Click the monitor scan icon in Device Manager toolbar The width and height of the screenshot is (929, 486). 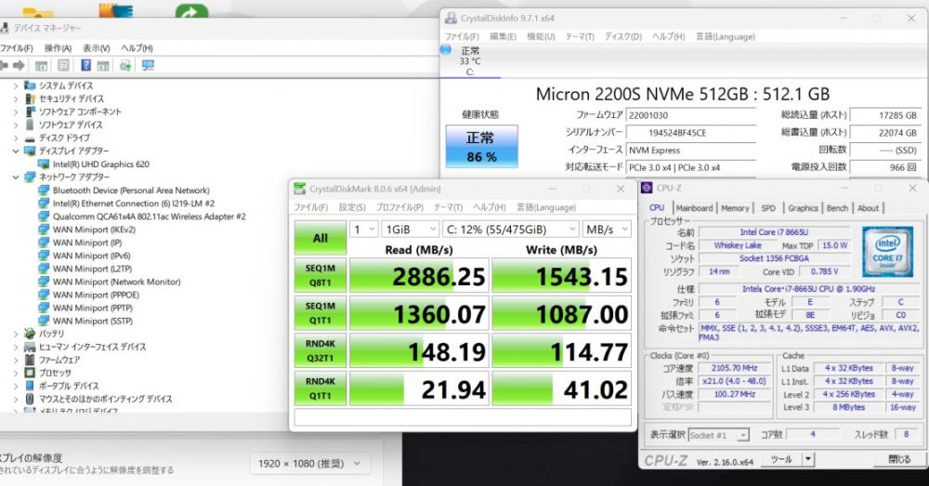(x=148, y=65)
